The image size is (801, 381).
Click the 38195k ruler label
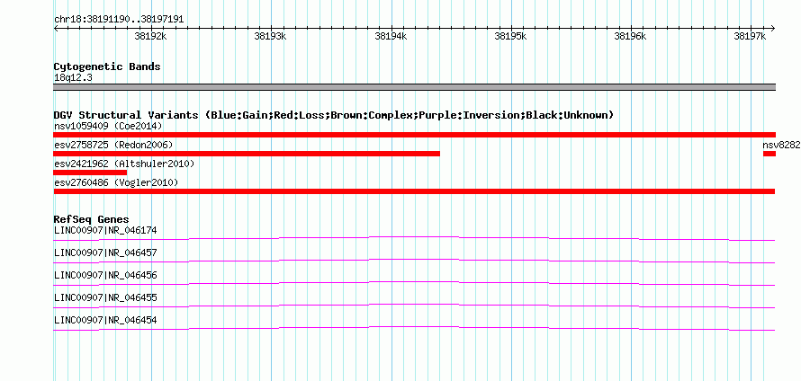click(511, 36)
